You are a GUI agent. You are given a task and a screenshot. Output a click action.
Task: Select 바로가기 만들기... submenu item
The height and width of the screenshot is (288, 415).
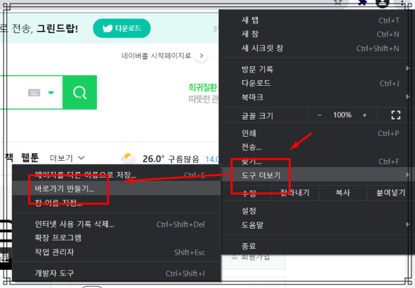tap(116, 189)
